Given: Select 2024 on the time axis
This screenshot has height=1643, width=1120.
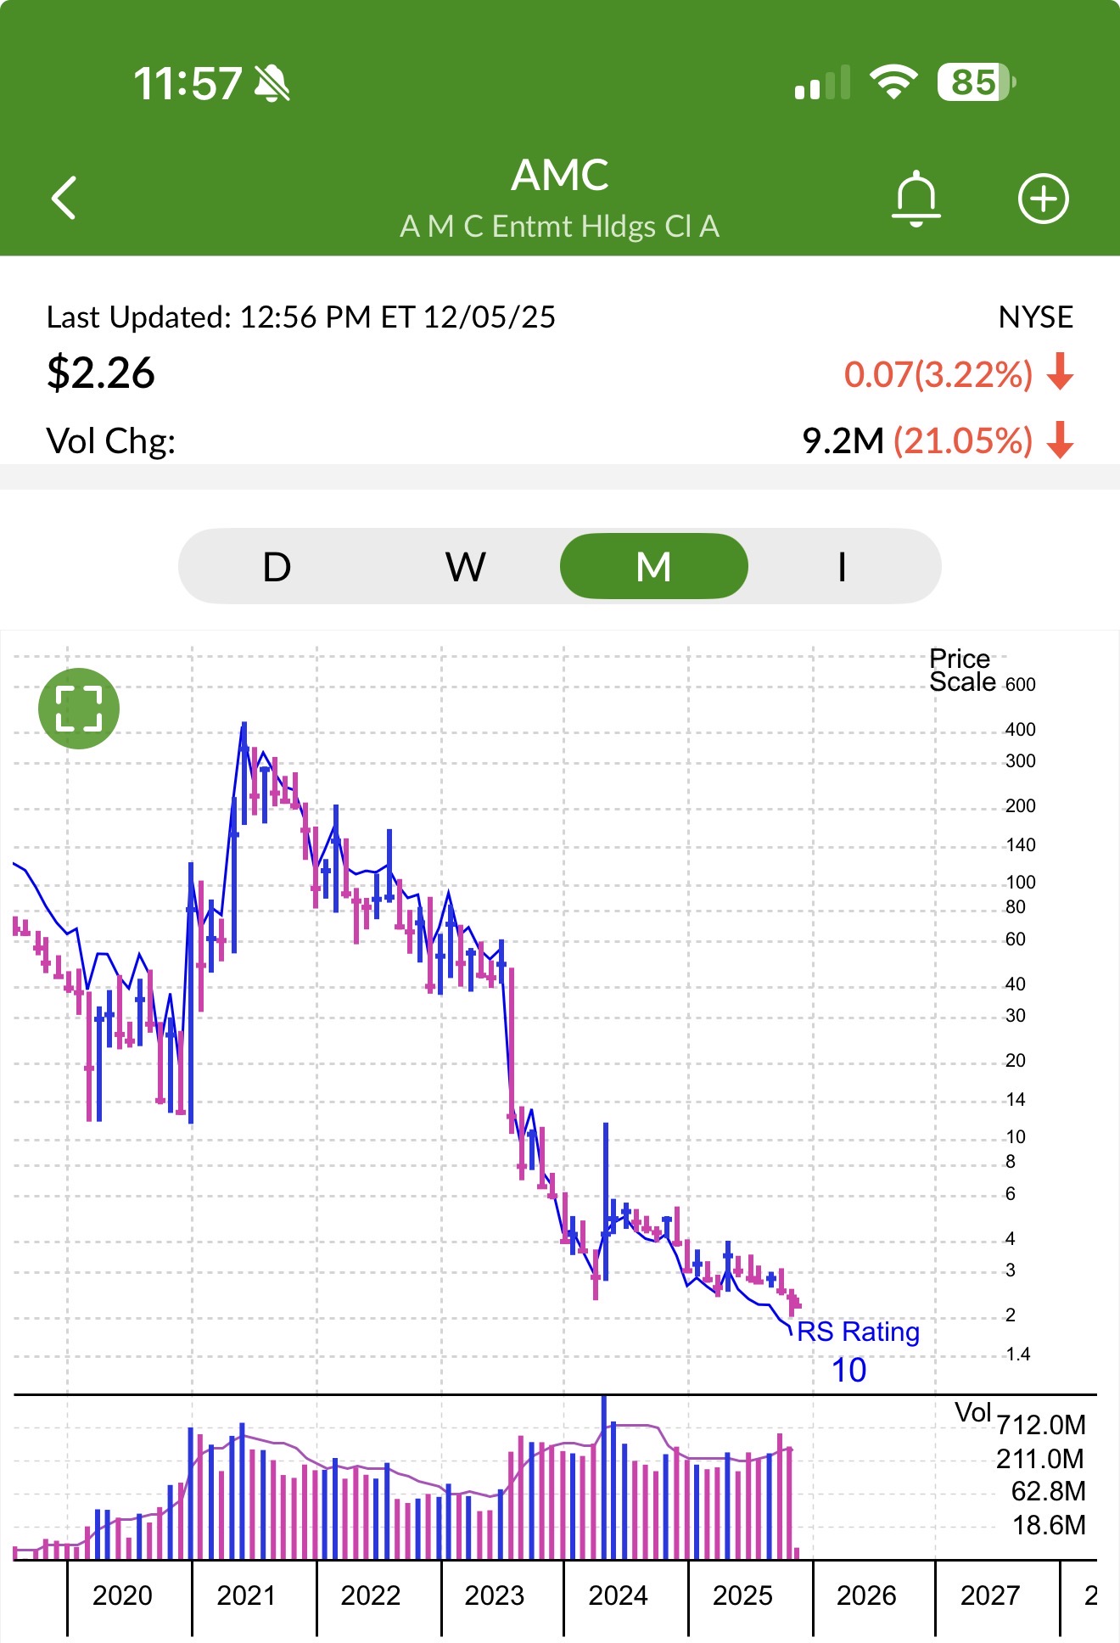Looking at the screenshot, I should click(x=618, y=1595).
